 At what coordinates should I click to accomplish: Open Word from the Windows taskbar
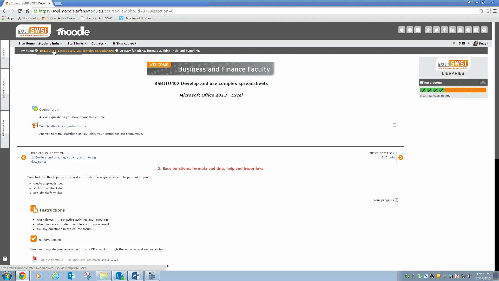coord(136,276)
